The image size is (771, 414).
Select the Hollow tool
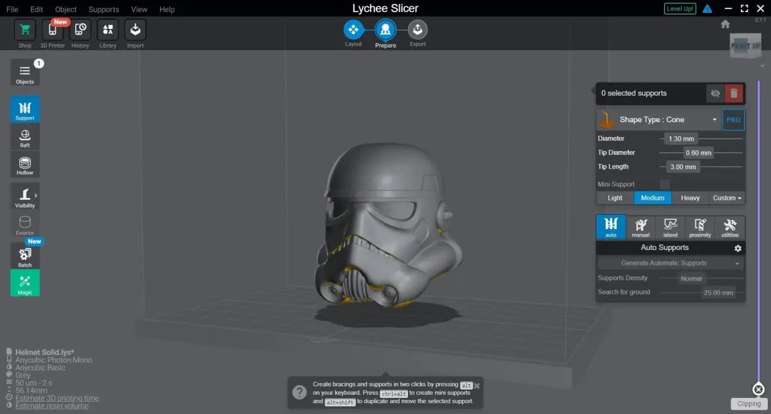25,164
